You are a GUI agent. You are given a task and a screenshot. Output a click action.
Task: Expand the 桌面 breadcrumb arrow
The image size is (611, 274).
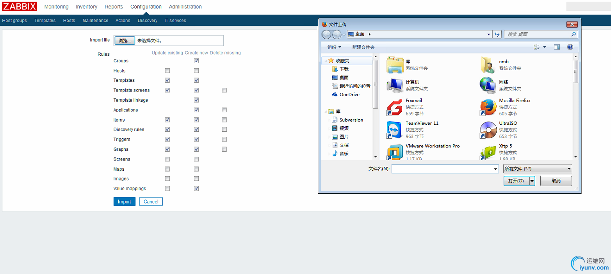click(370, 34)
